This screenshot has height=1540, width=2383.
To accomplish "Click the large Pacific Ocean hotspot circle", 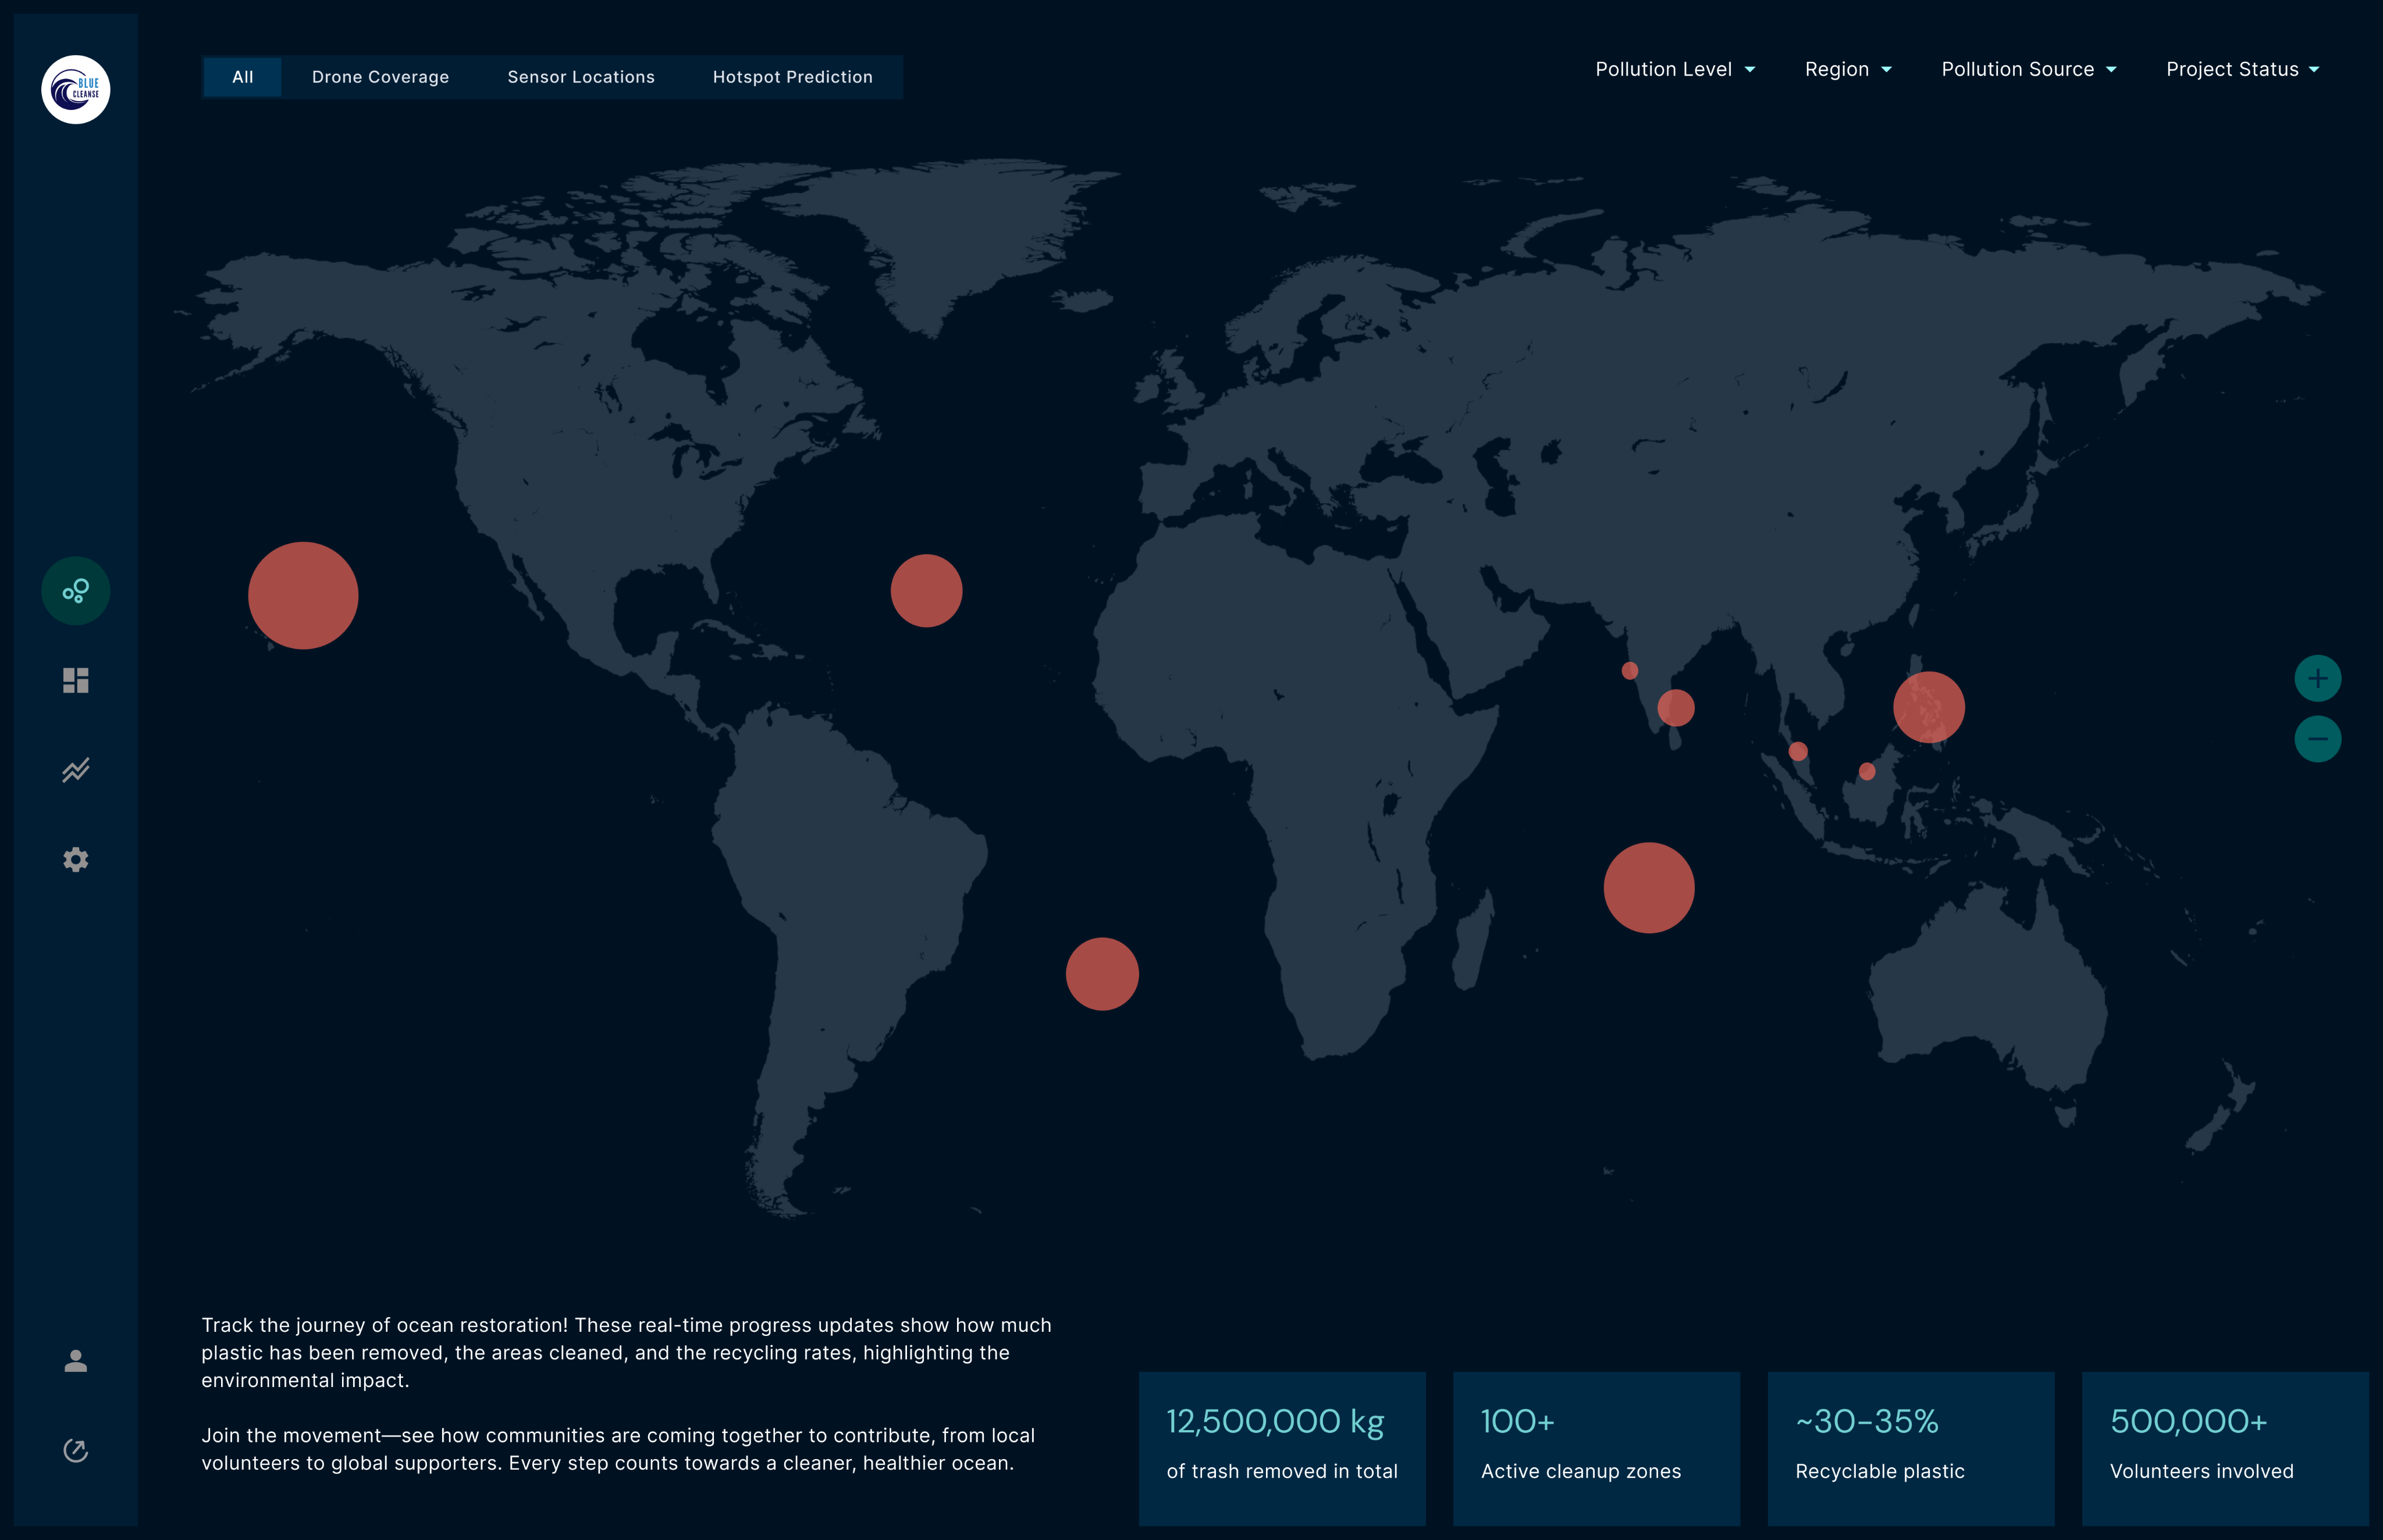I will click(x=303, y=596).
